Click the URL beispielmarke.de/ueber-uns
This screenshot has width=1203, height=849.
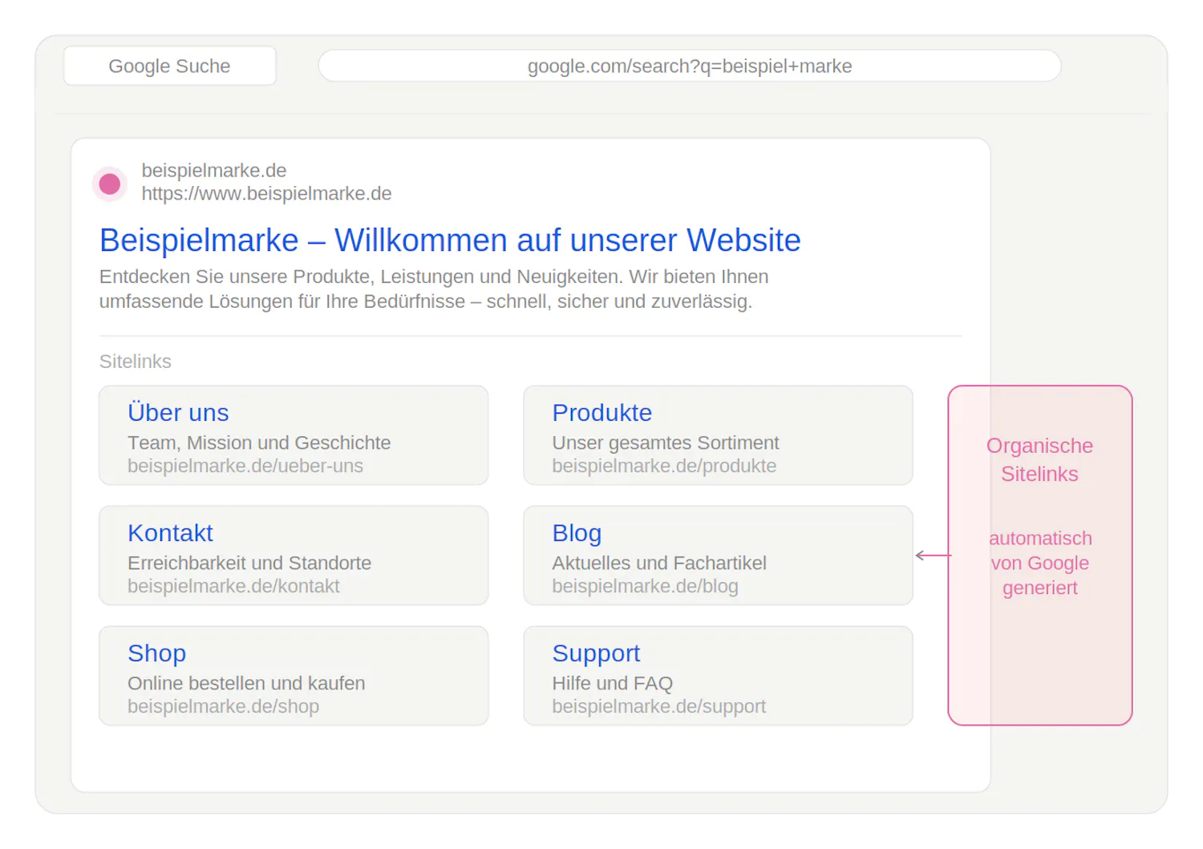pos(245,466)
